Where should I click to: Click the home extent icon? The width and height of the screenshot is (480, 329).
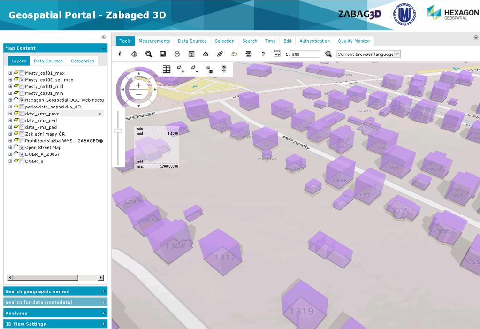pos(206,54)
